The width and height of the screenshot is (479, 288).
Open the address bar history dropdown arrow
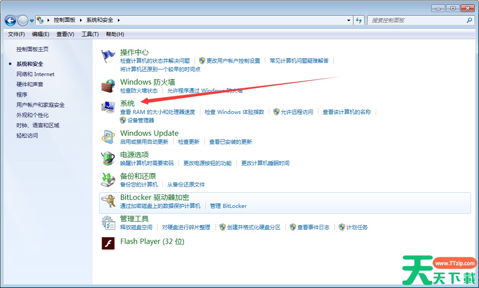point(349,20)
